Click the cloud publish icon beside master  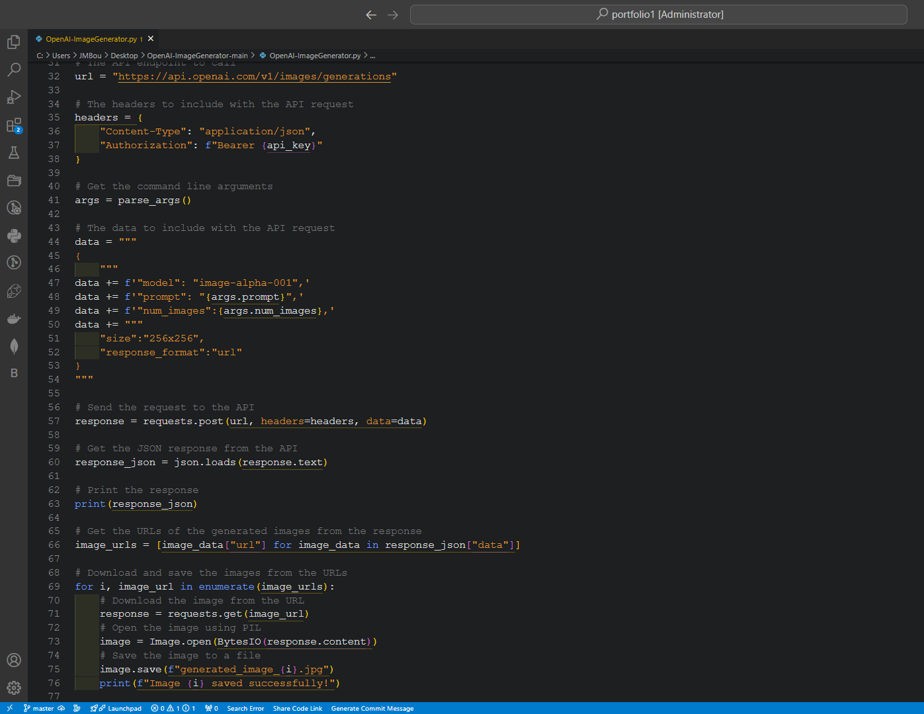click(62, 708)
